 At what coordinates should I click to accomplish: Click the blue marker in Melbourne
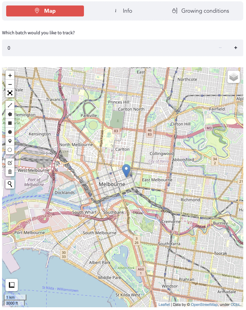click(x=126, y=171)
